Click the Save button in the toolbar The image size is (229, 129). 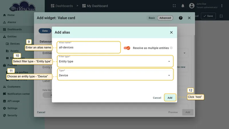pos(208,16)
